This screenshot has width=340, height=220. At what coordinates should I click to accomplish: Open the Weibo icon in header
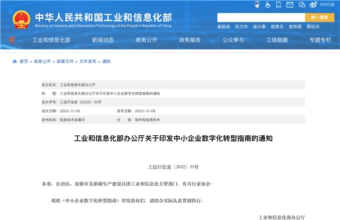click(x=313, y=5)
